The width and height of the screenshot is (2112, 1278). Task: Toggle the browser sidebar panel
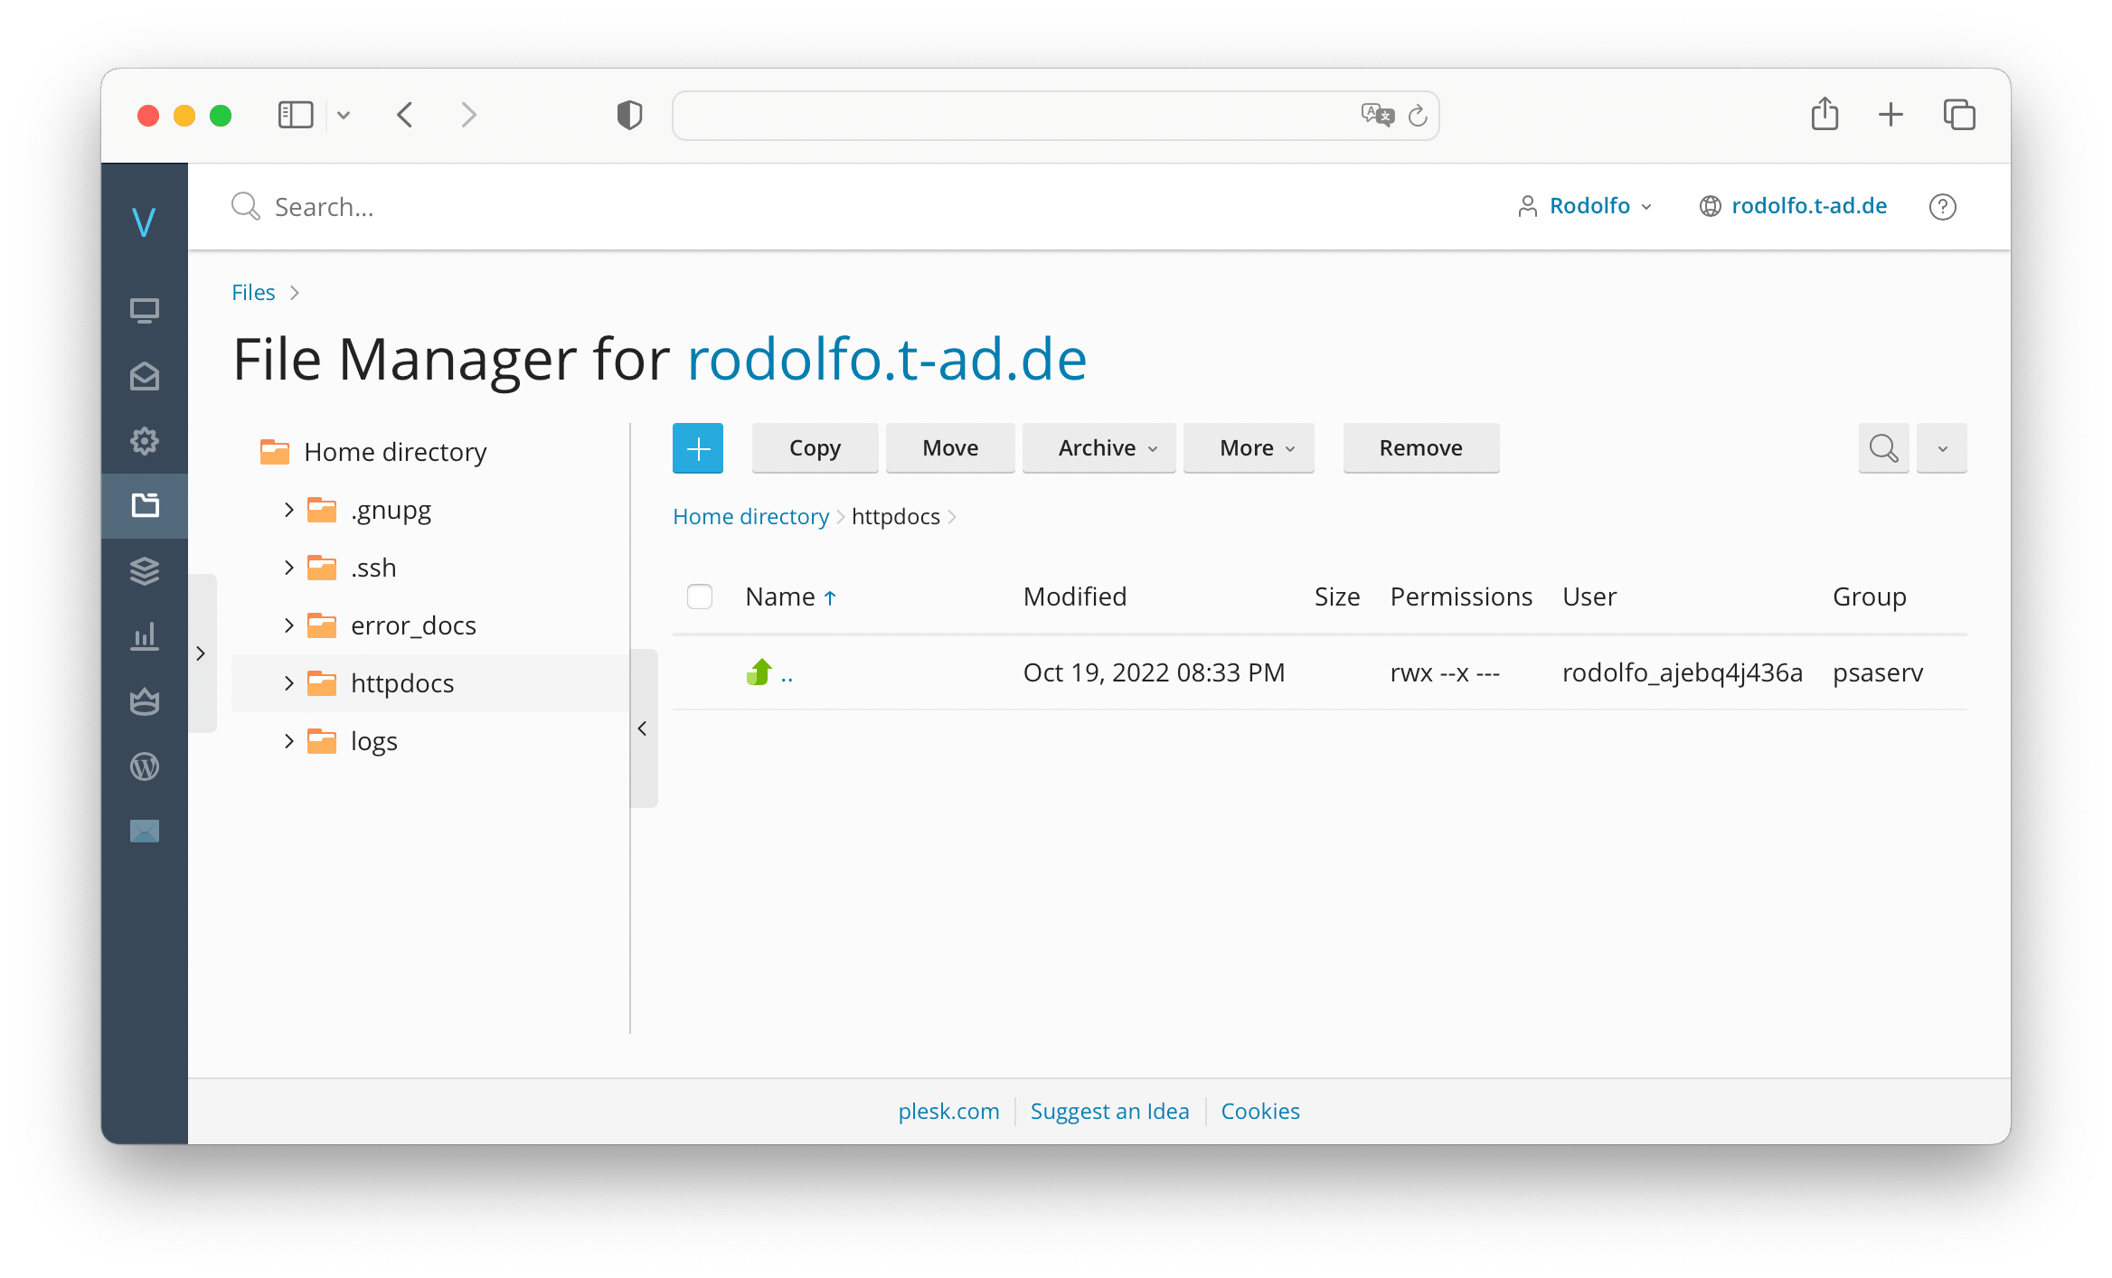pos(296,115)
